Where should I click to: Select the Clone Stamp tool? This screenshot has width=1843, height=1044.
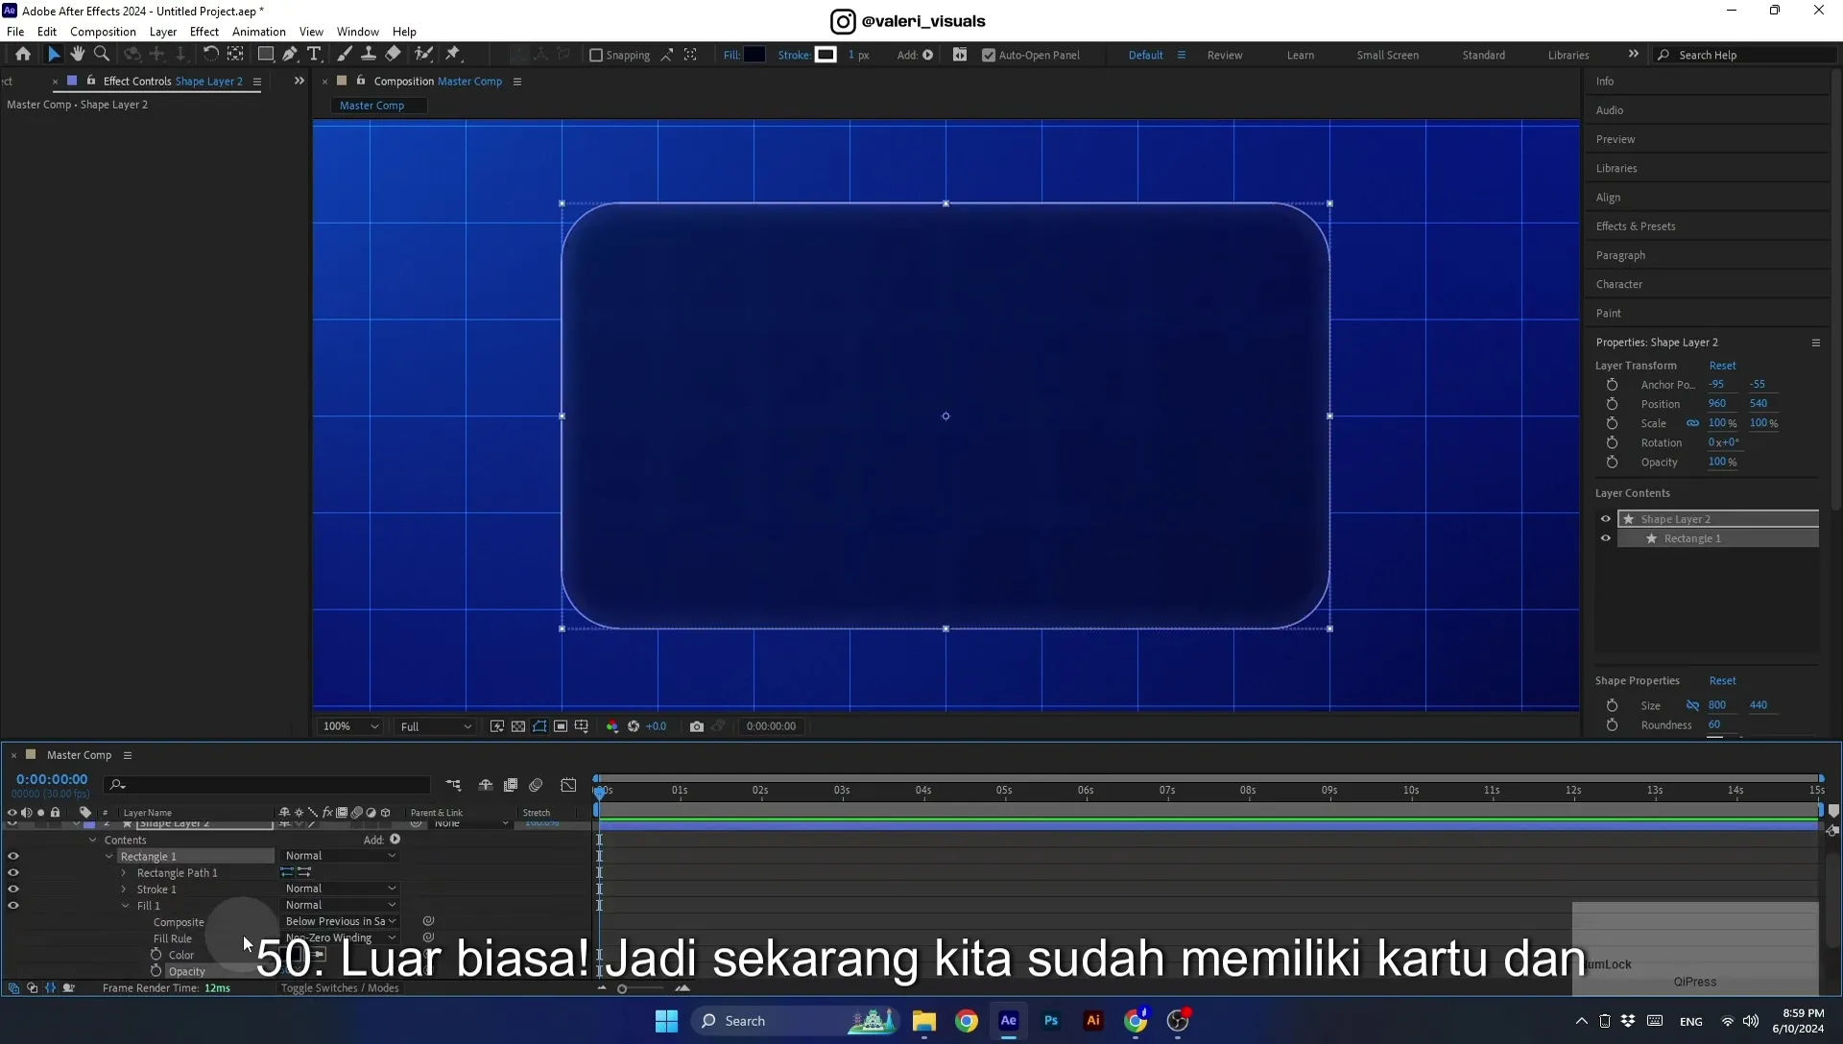click(369, 55)
